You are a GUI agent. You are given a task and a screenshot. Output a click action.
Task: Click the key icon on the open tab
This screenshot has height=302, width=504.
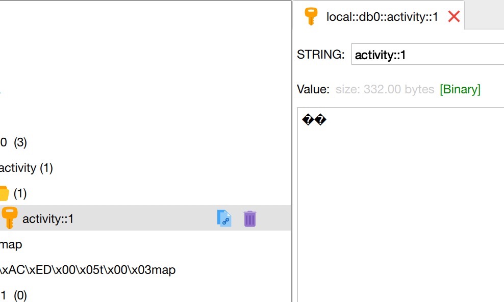tap(311, 16)
